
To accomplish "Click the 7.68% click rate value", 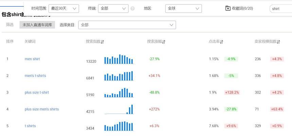I will pyautogui.click(x=214, y=126).
